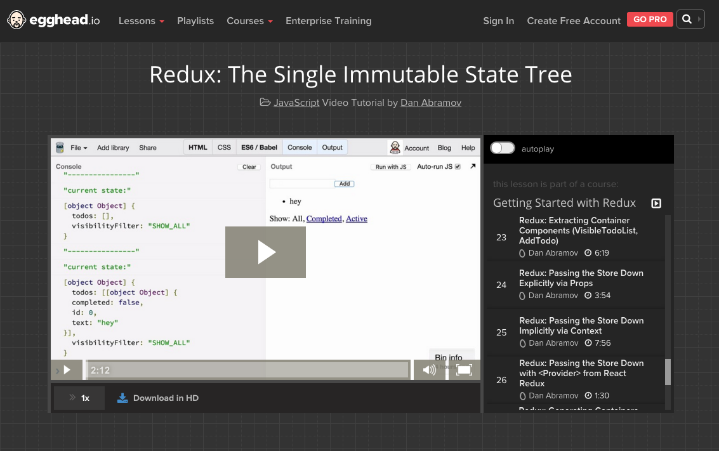719x451 pixels.
Task: Click the Run with JS button
Action: tap(391, 167)
